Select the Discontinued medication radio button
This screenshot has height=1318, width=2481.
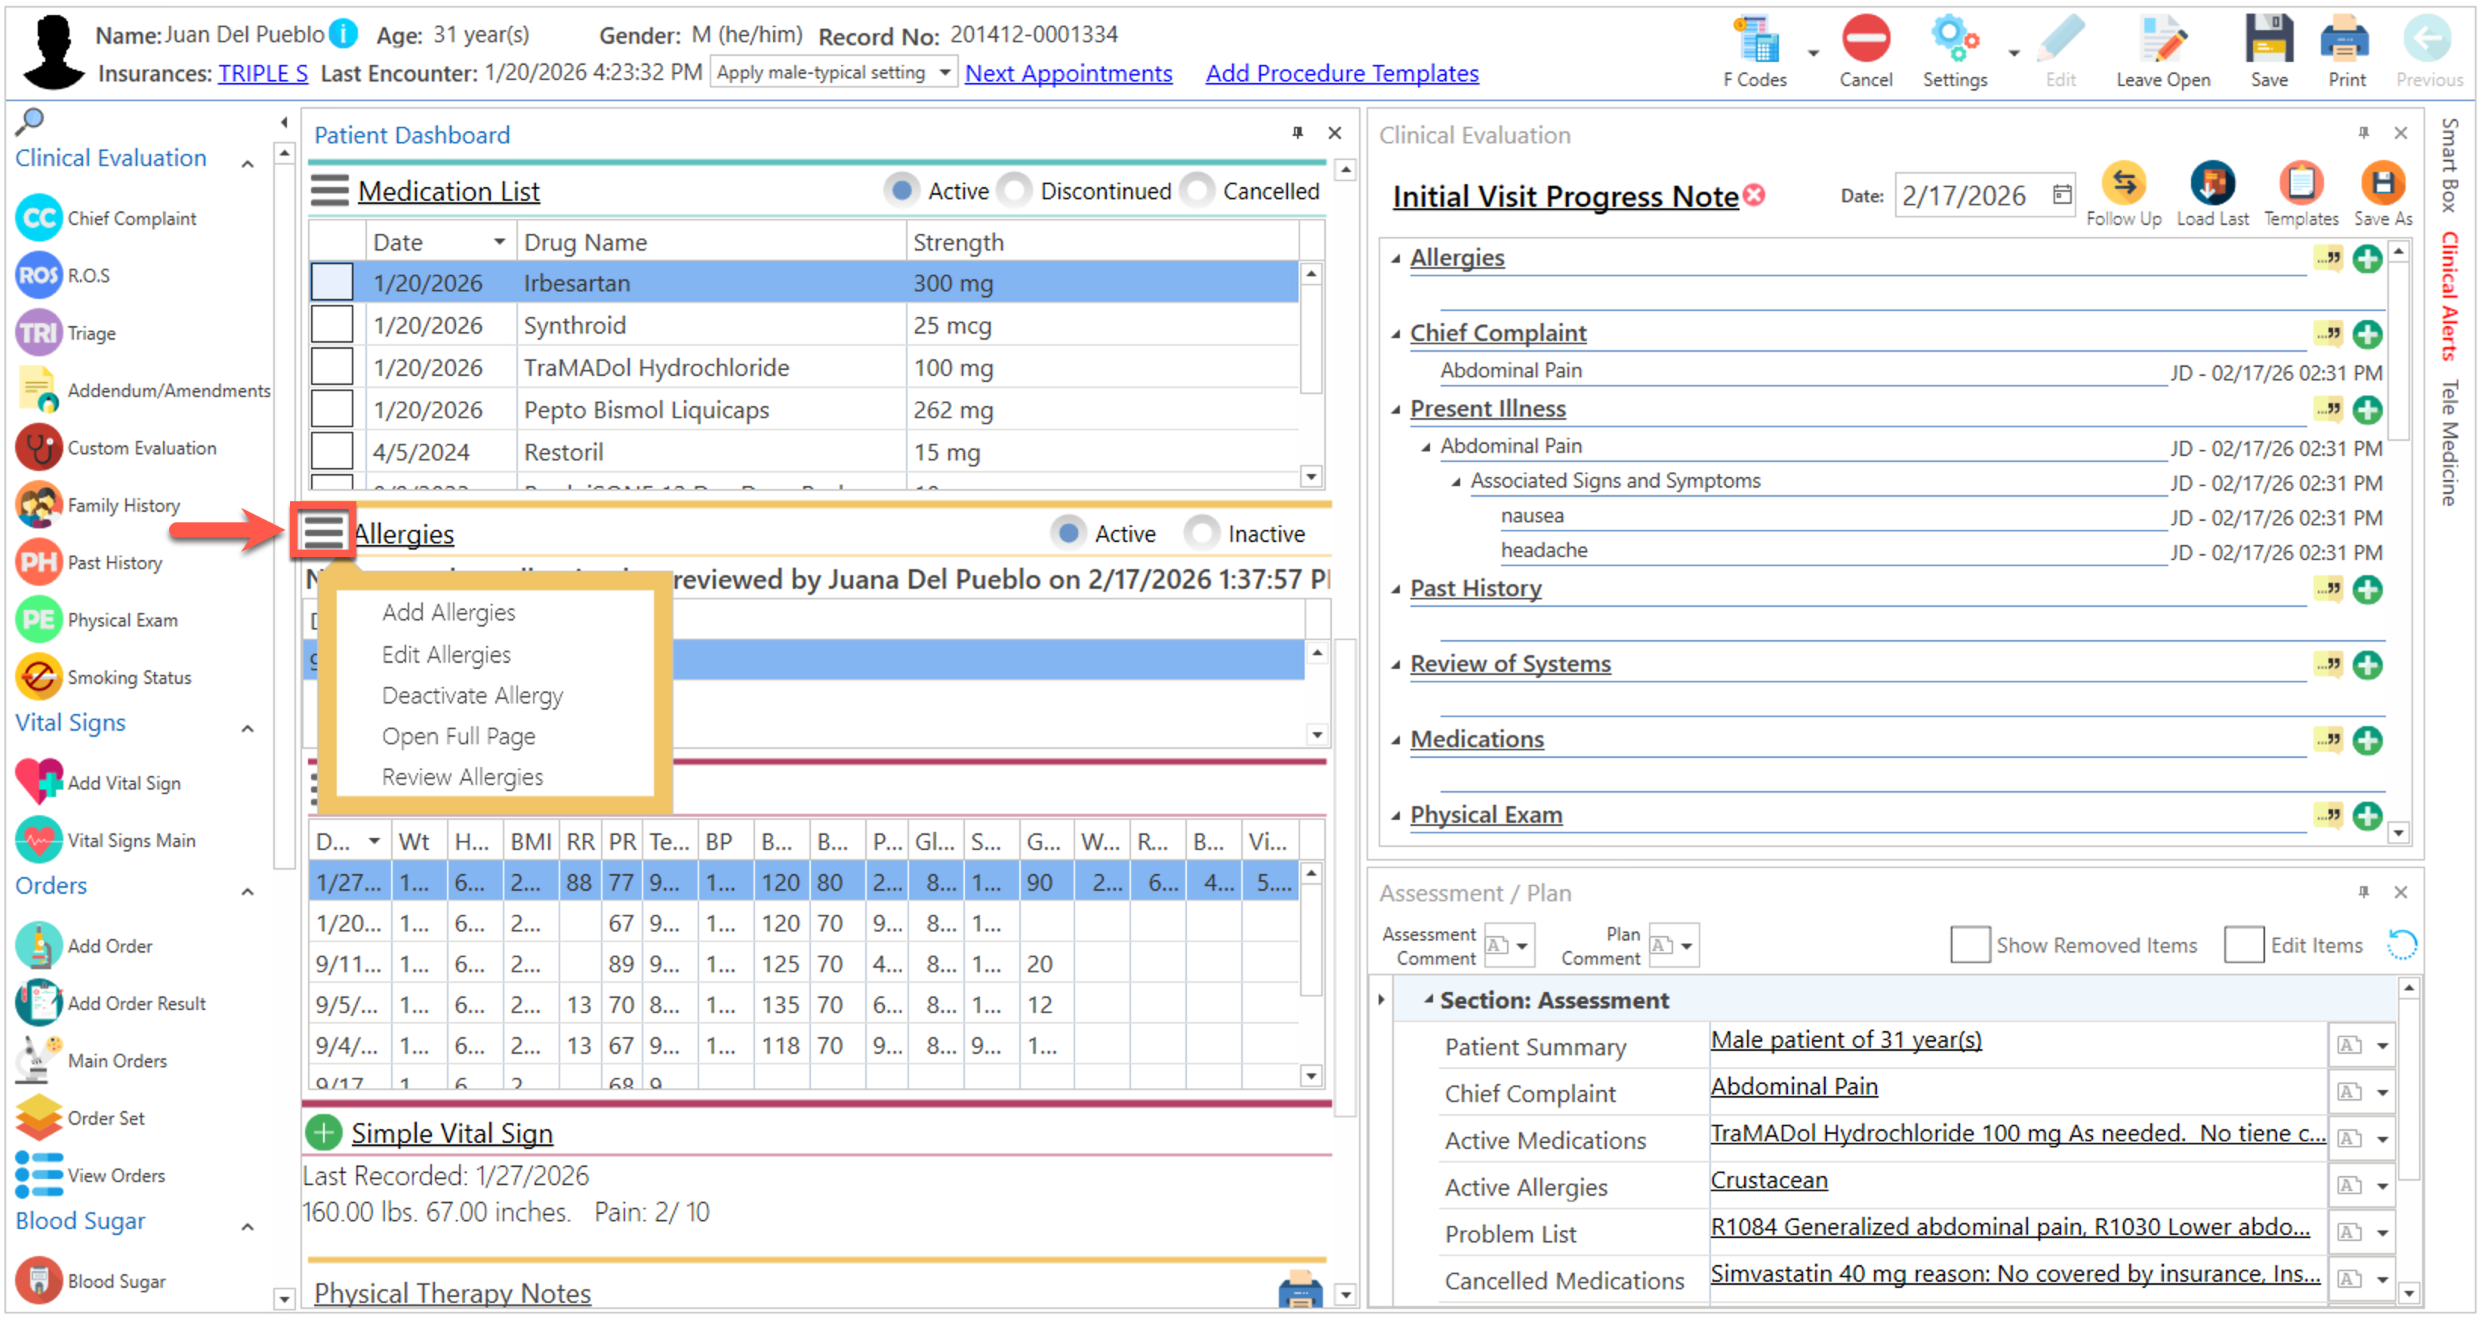click(x=1016, y=191)
